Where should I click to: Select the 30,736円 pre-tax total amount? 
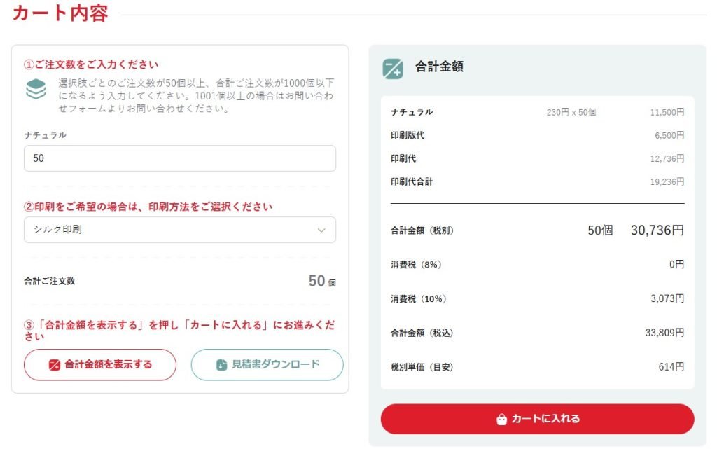(657, 230)
